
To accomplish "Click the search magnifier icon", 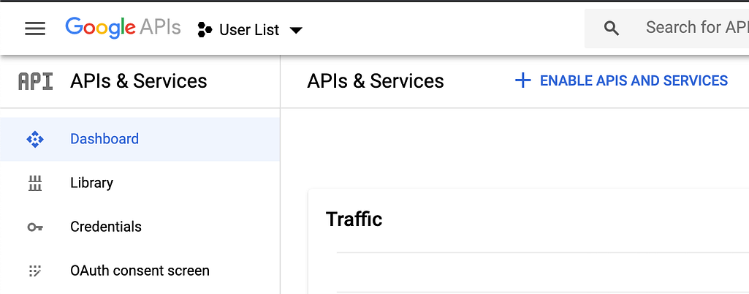I will tap(612, 29).
